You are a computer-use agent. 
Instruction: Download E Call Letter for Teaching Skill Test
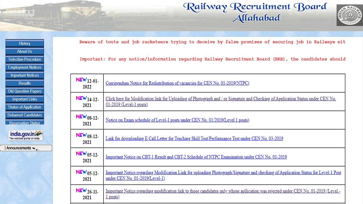pos(194,138)
